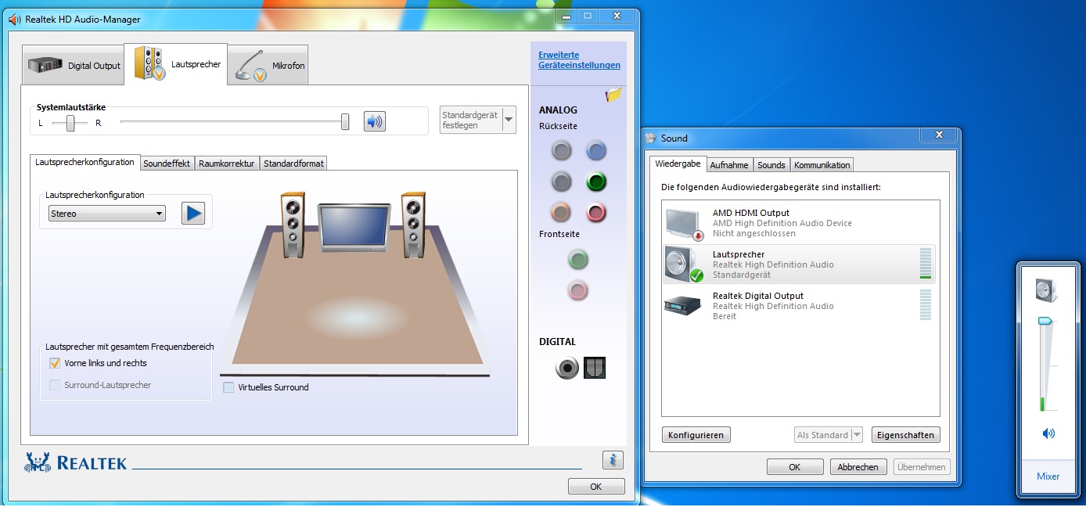Click the volume popup vertical slider handle
1086x507 pixels.
click(x=1045, y=321)
